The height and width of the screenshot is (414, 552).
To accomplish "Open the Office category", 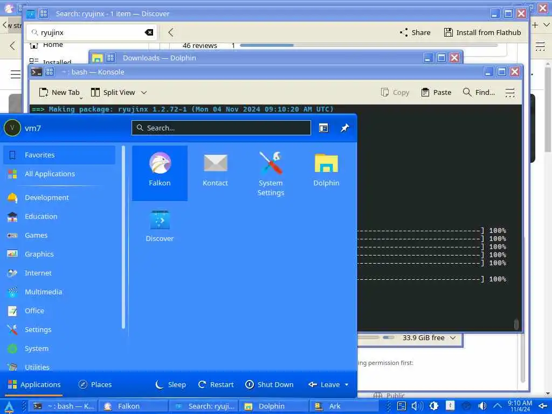I will [59, 311].
